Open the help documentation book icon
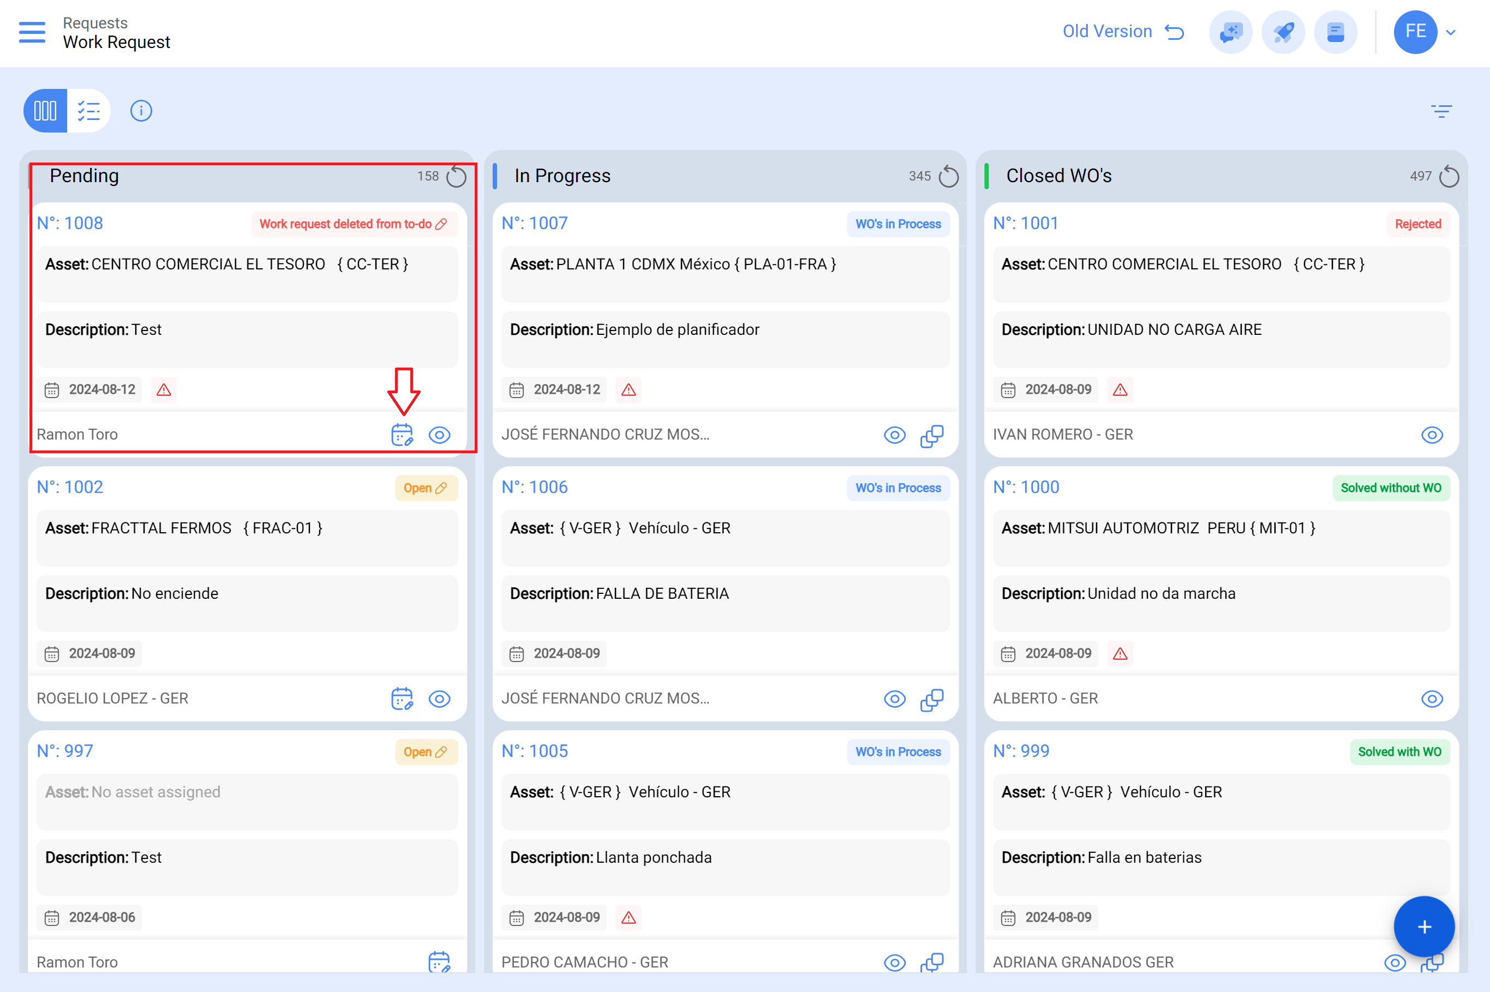Screen dimensions: 1490x992 point(1336,32)
